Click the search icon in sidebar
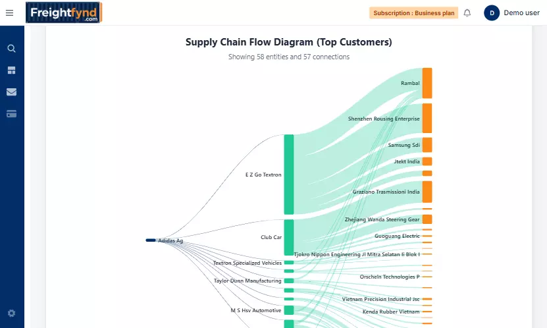547x328 pixels. (x=11, y=48)
